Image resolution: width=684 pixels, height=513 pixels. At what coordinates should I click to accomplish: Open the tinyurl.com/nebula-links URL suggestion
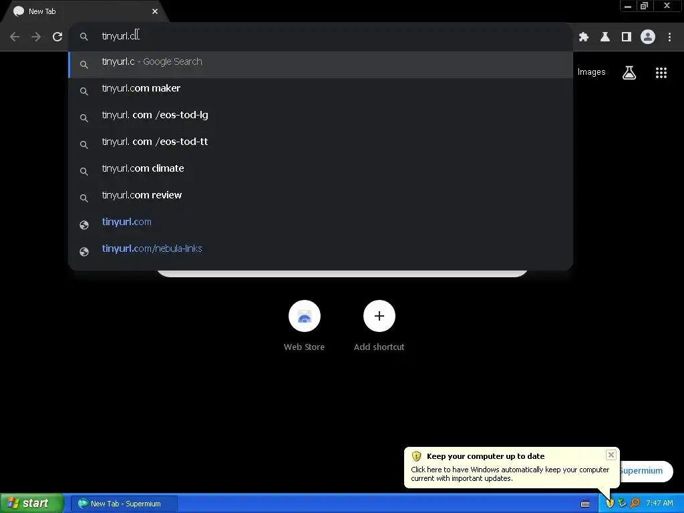click(321, 251)
